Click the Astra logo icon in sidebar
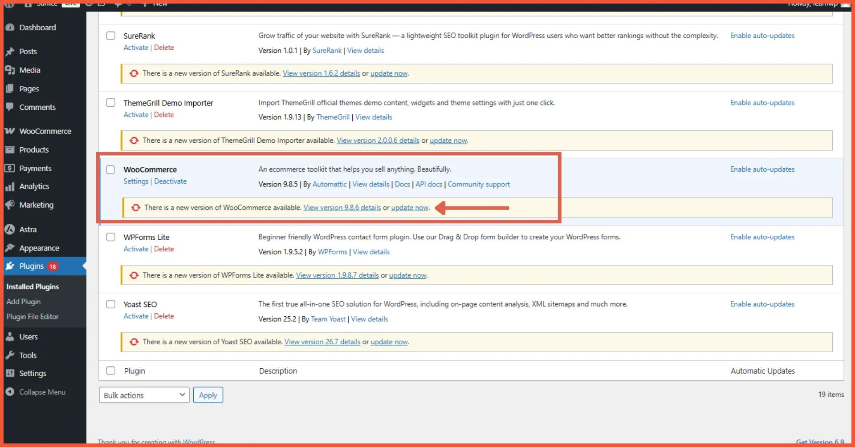Screen dimensions: 855x447 pyautogui.click(x=11, y=229)
